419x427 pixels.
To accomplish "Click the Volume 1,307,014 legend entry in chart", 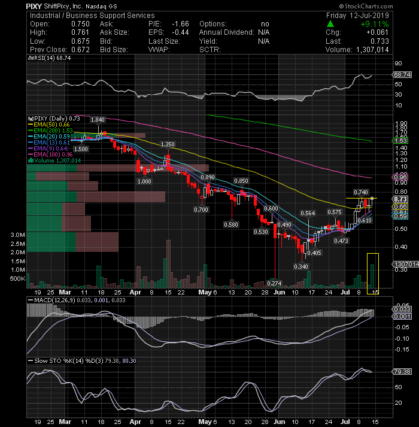I will tap(54, 160).
